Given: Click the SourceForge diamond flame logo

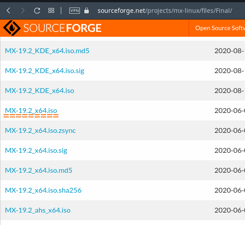Looking at the screenshot, I should (x=12, y=28).
